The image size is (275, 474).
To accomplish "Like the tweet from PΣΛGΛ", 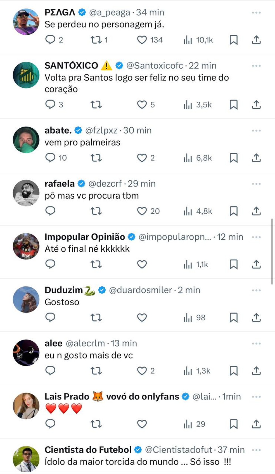I will (142, 40).
